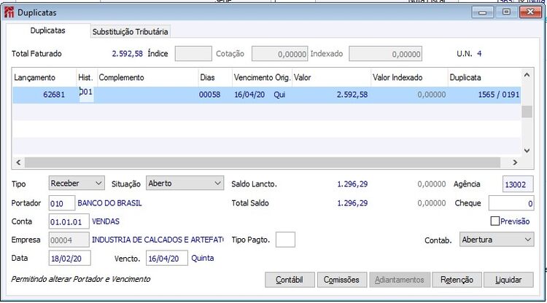The height and width of the screenshot is (303, 547).
Task: Open the Contab. dropdown showing Abertura
Action: click(x=497, y=240)
